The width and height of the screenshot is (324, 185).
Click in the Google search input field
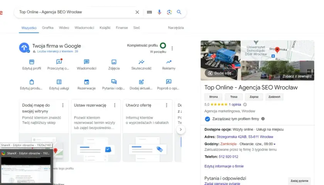[76, 12]
